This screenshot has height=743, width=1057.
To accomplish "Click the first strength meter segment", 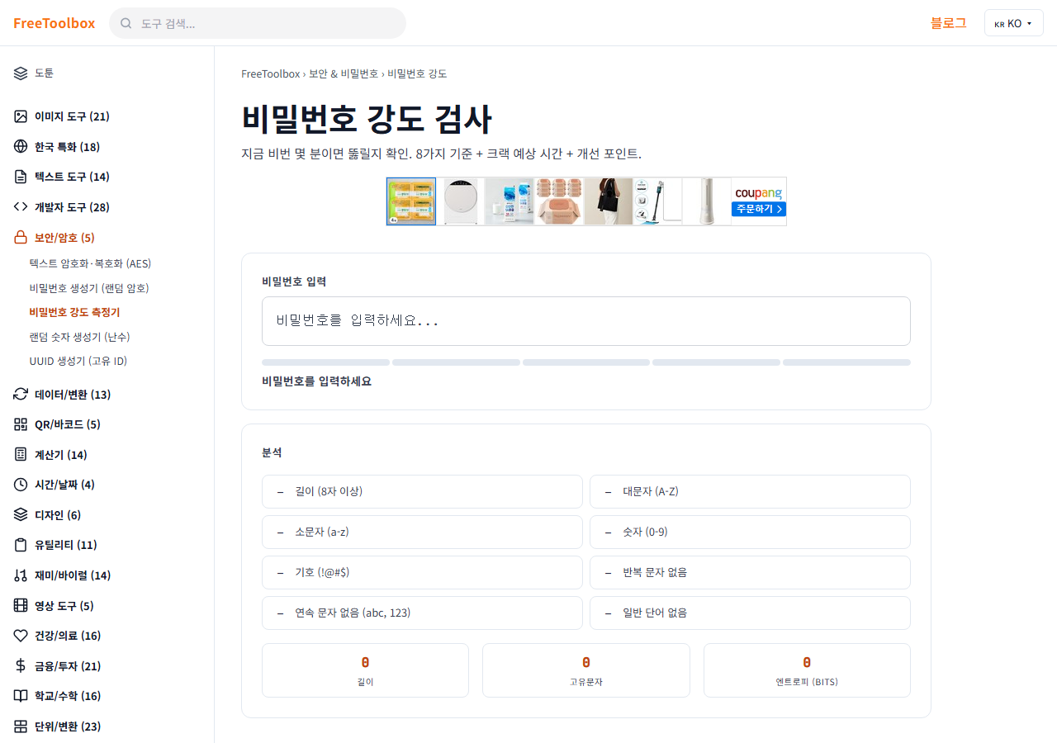I will pos(325,362).
